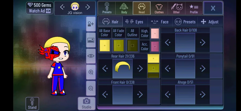
Task: Previous Front Hair style arrow
Action: [x=105, y=94]
